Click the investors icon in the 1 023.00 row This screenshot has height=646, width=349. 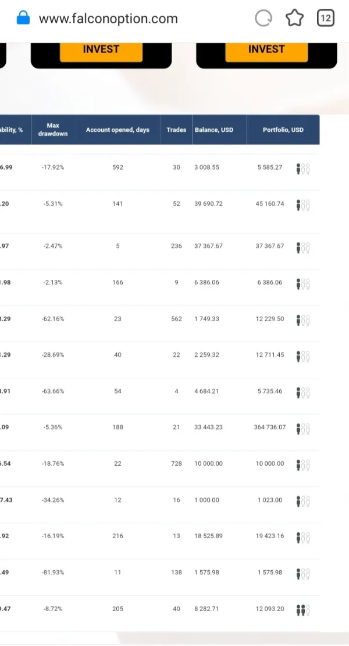(303, 501)
